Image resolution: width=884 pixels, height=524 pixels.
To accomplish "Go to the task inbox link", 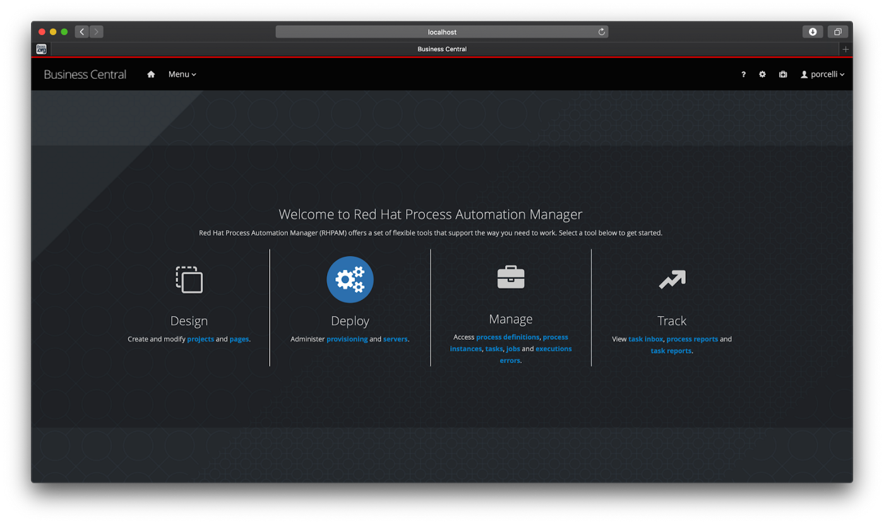I will (x=645, y=339).
